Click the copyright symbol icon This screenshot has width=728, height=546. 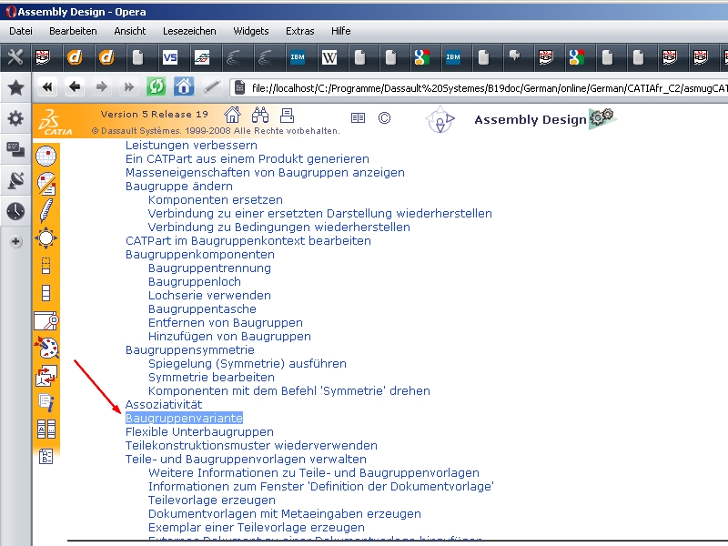coord(384,118)
